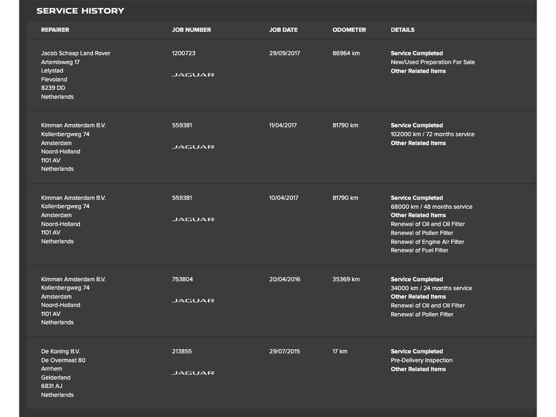Click the 29/07/2015 job date
Image resolution: width=556 pixels, height=417 pixels.
point(284,351)
